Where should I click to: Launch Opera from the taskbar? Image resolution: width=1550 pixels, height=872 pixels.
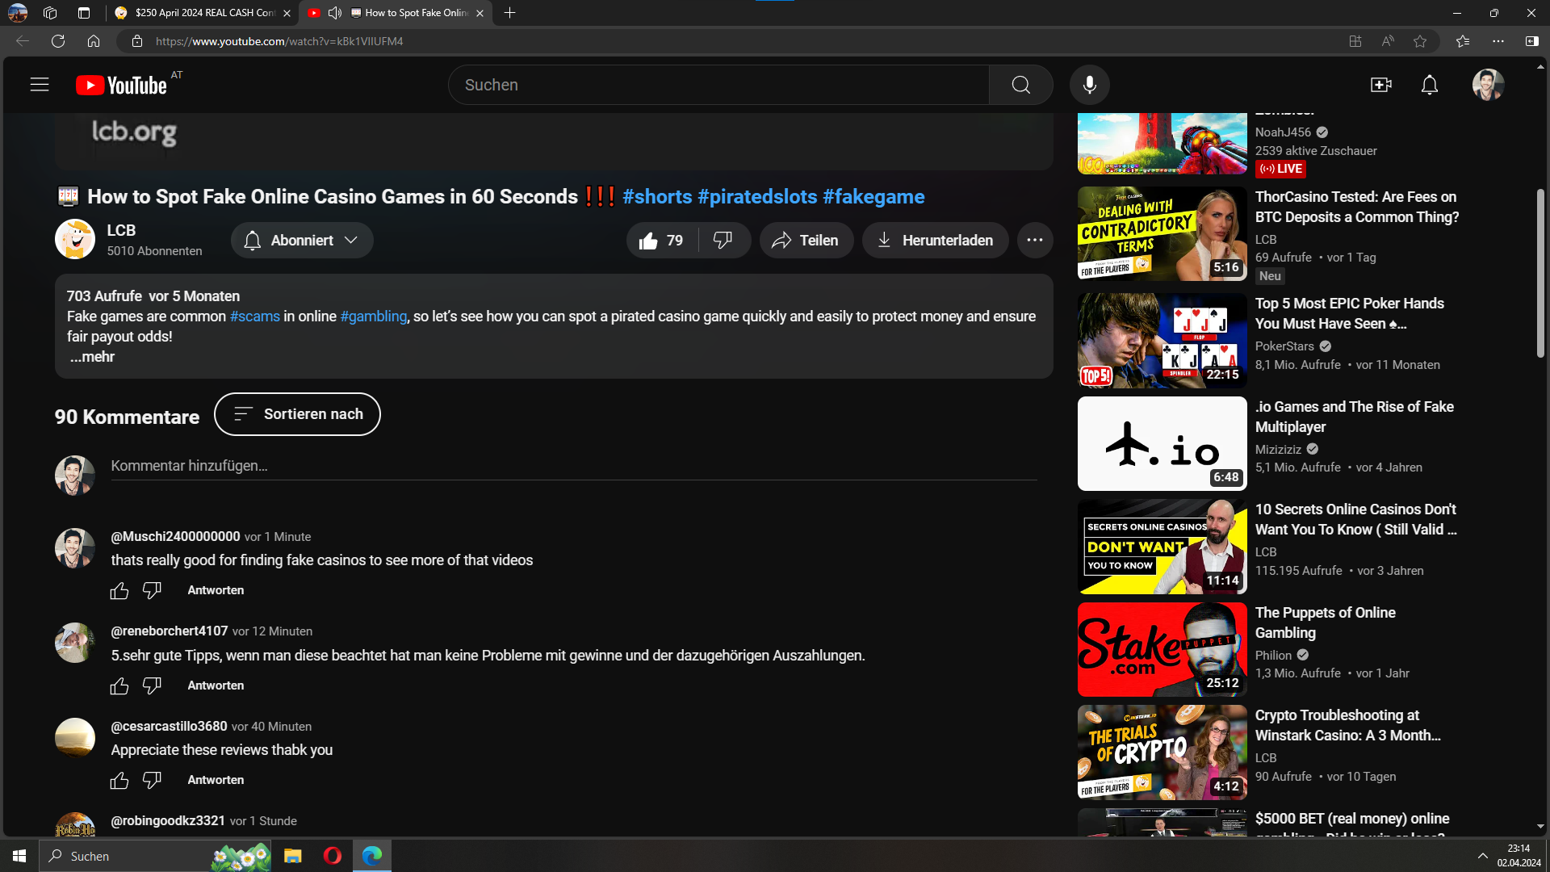point(333,856)
